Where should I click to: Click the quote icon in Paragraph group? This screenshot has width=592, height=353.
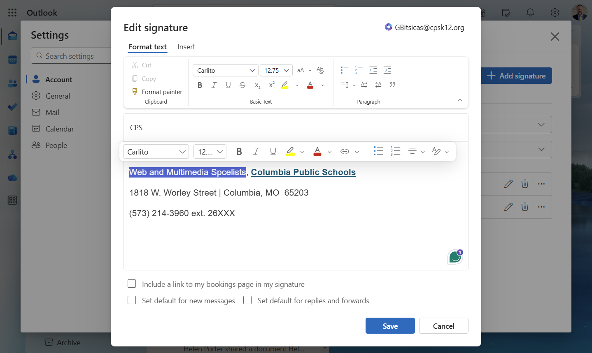tap(393, 85)
